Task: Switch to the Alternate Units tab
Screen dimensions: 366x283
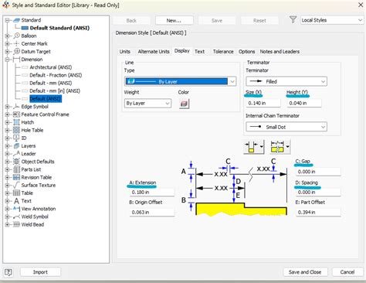Action: (154, 52)
